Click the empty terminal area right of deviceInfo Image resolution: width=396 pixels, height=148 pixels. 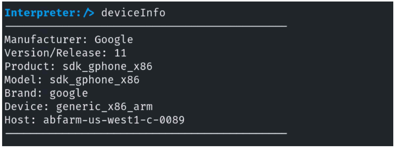click(272, 13)
